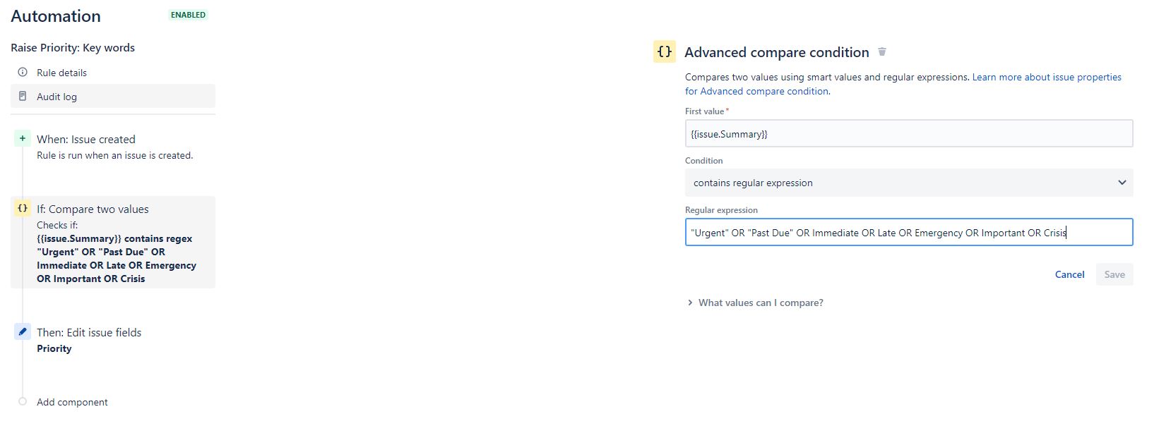Click inside the Regular expression field
The image size is (1159, 421).
click(x=908, y=232)
